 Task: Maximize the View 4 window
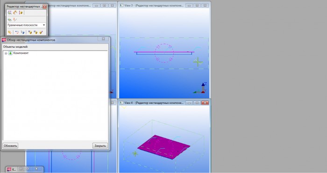point(197,103)
